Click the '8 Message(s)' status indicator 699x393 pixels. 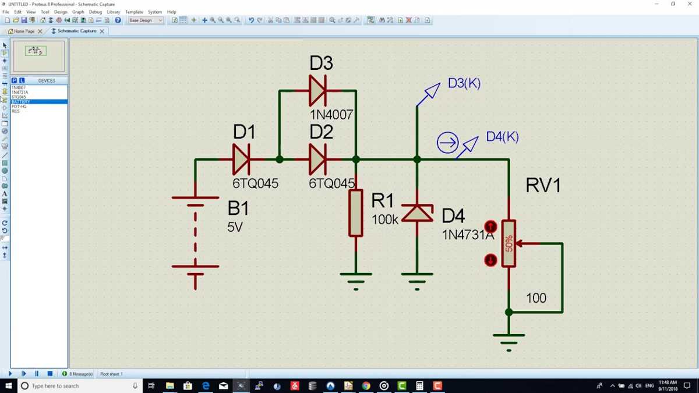point(77,374)
